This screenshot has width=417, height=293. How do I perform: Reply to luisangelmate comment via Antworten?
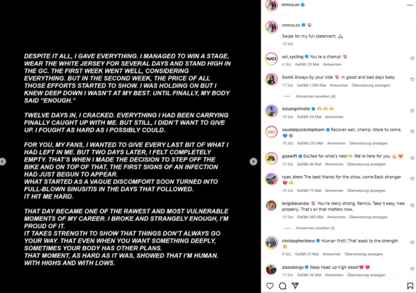click(x=334, y=117)
